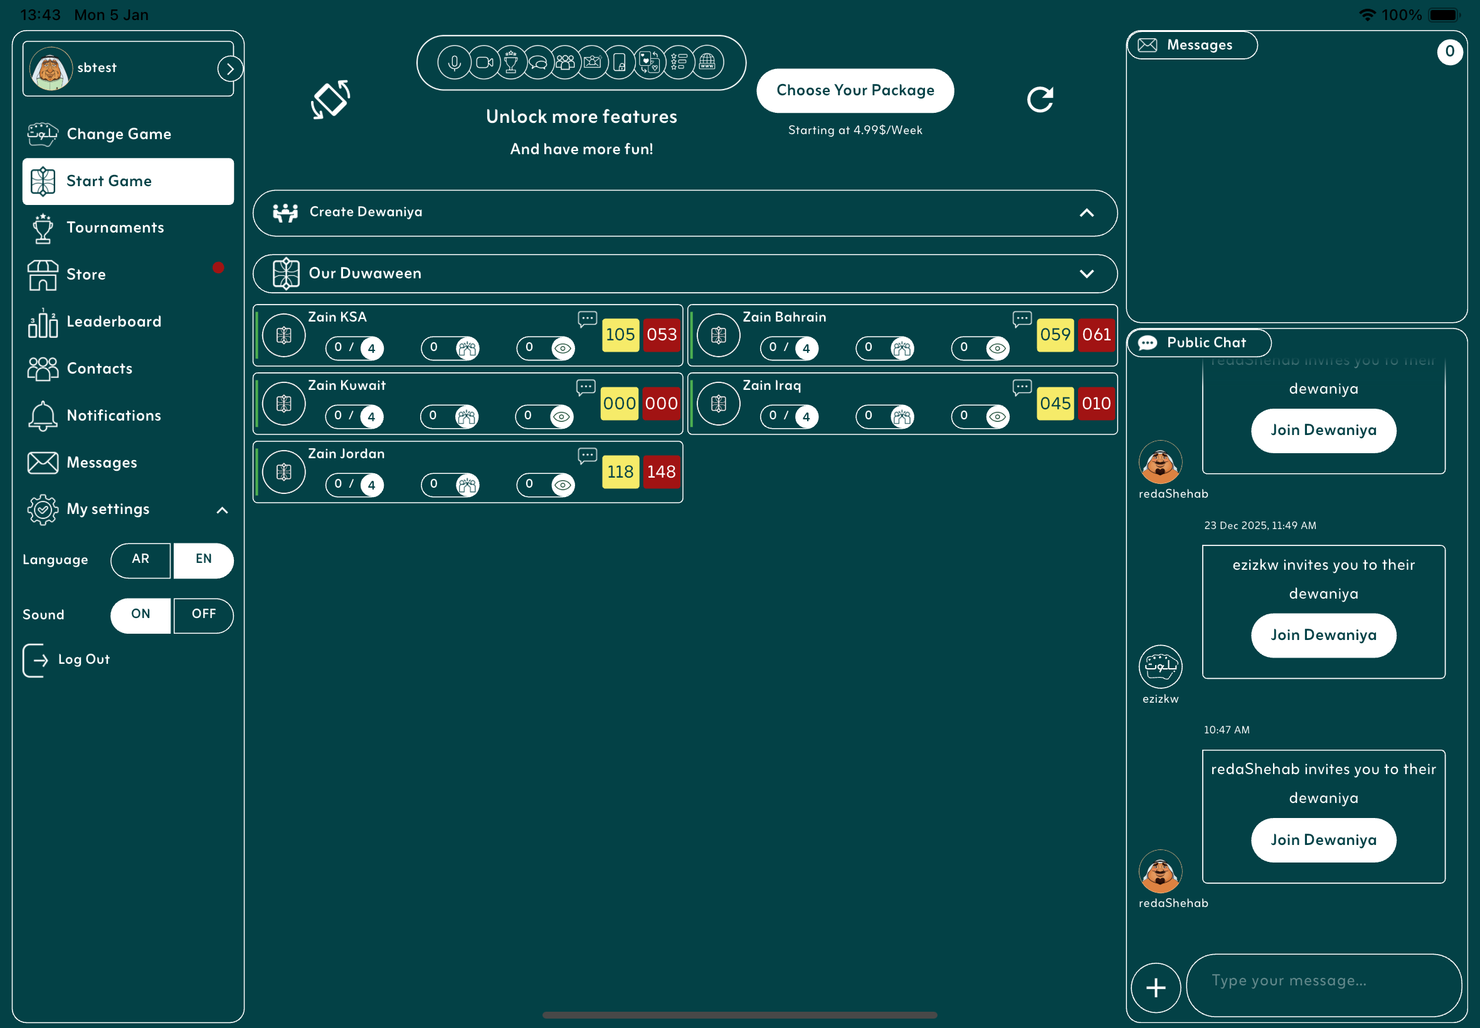Screen dimensions: 1480x1028
Task: Switch language to AR
Action: (140, 559)
